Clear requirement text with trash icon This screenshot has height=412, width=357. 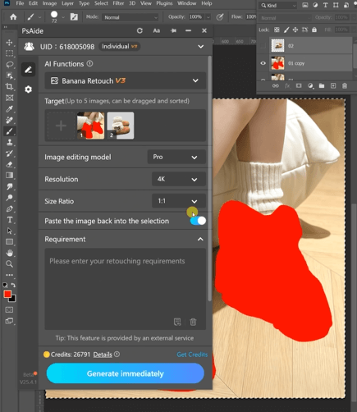tap(193, 322)
